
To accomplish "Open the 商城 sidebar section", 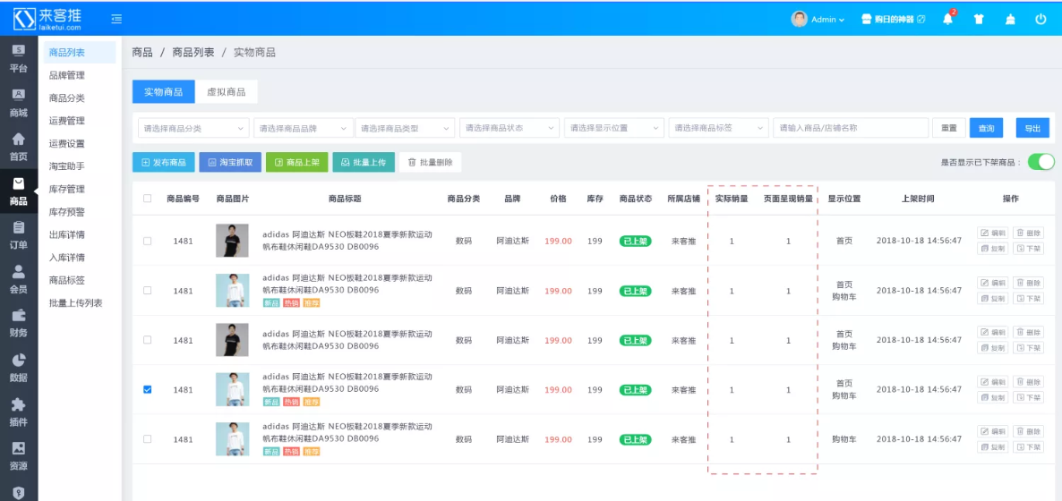I will pyautogui.click(x=19, y=103).
